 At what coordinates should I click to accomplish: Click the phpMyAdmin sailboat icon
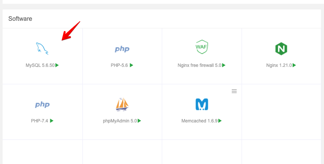click(122, 105)
